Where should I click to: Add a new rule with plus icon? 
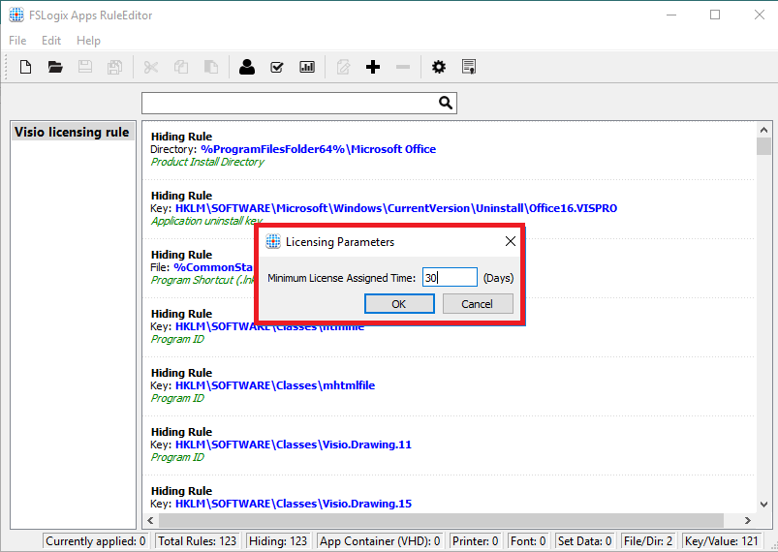tap(373, 67)
